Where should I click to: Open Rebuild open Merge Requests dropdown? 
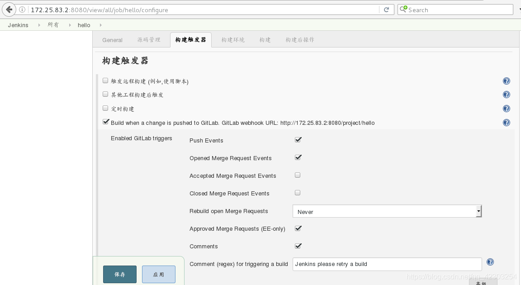click(387, 211)
